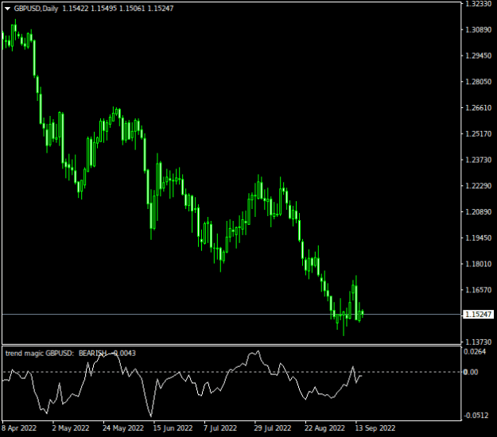The image size is (497, 437).
Task: Click price scale level 1.26610
Action: click(x=478, y=108)
